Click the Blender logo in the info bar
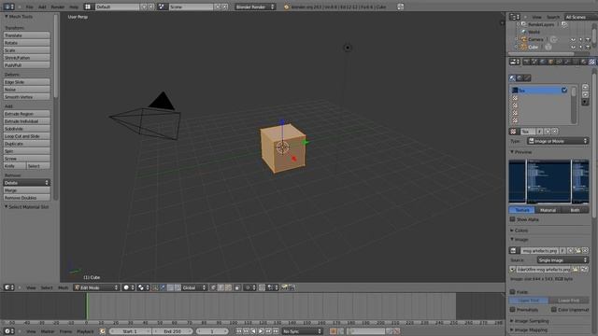Image resolution: width=598 pixels, height=336 pixels. pos(287,7)
